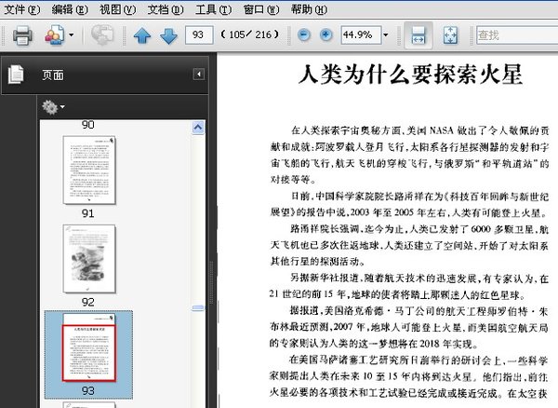Go to previous page with the up arrow
Screen dimensions: 558x408
(142, 35)
